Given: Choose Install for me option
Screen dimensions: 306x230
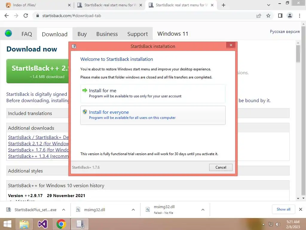Looking at the screenshot, I should (x=153, y=94).
